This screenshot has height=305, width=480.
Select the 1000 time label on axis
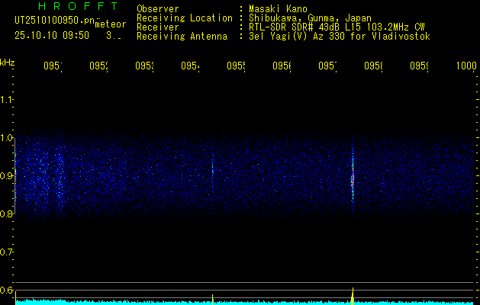(466, 66)
